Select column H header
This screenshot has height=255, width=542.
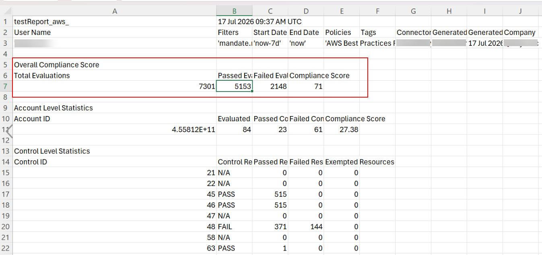pos(449,11)
